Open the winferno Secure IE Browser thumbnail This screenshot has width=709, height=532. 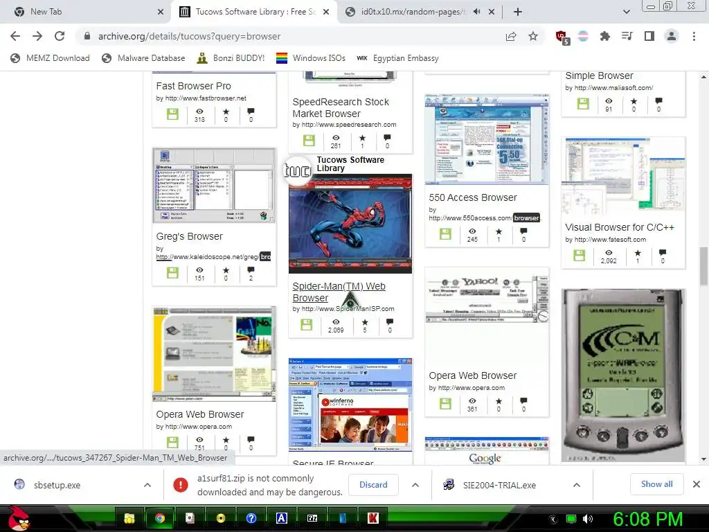(x=350, y=405)
